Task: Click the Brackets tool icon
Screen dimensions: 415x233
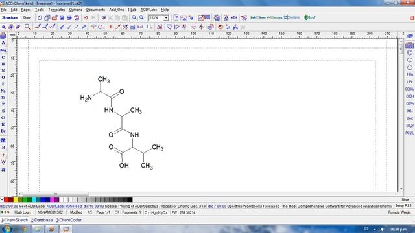Action: [150, 27]
